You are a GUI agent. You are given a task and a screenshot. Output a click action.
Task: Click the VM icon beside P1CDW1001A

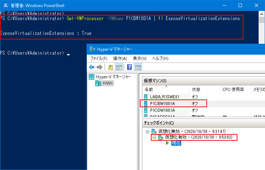click(146, 110)
